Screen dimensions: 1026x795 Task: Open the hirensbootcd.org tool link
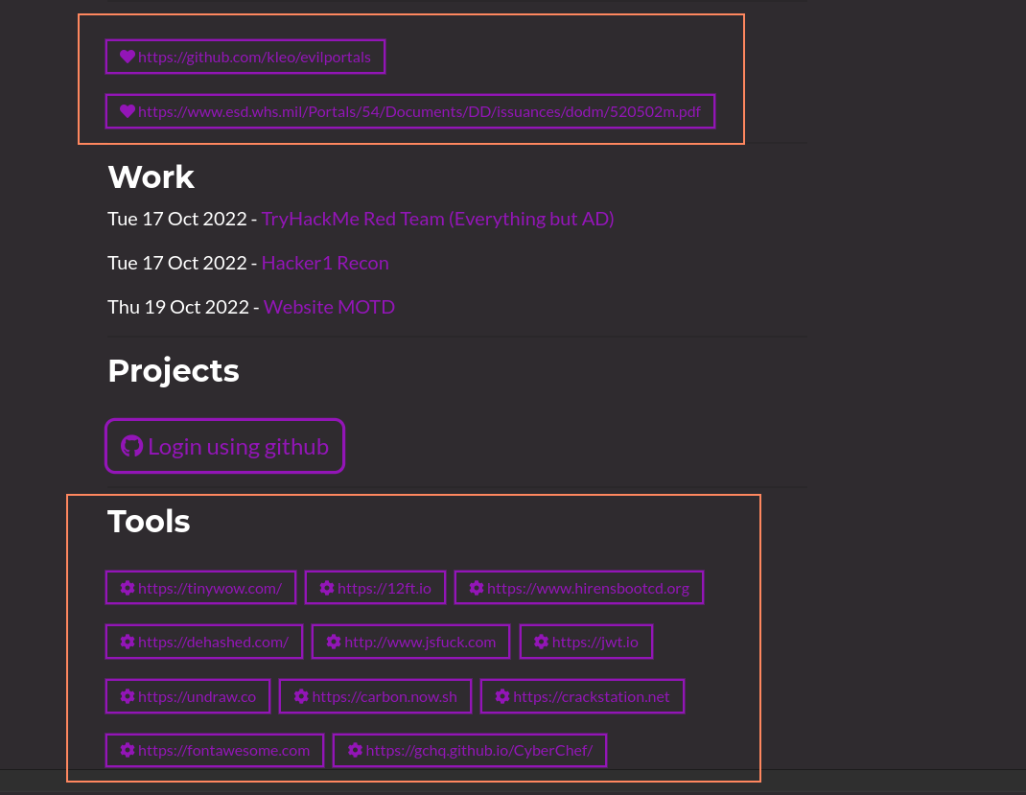coord(588,588)
